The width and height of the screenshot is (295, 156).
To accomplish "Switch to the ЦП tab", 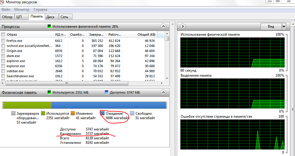I will 19,17.
